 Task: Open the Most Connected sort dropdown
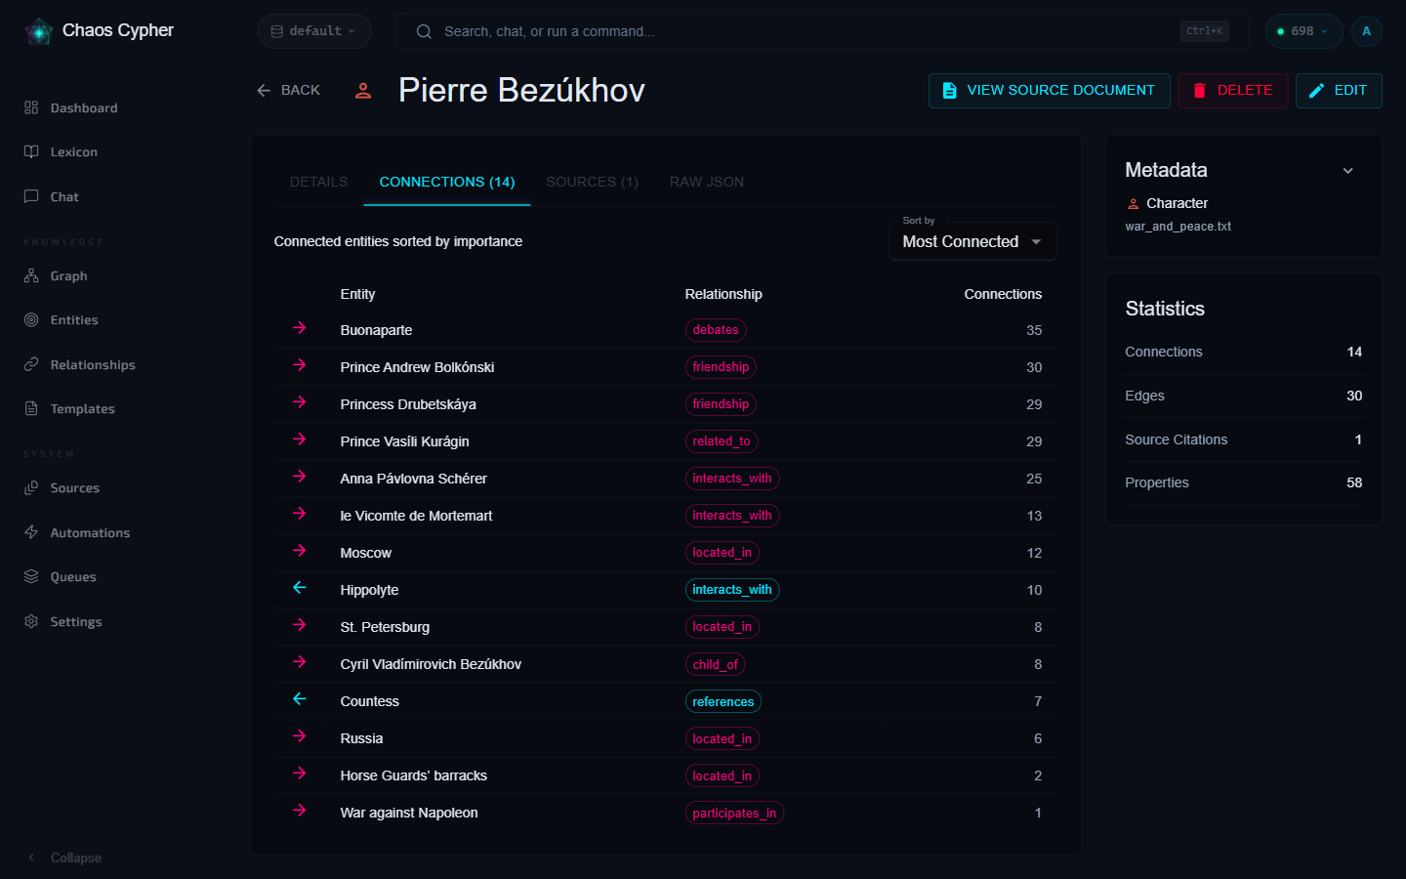[972, 241]
